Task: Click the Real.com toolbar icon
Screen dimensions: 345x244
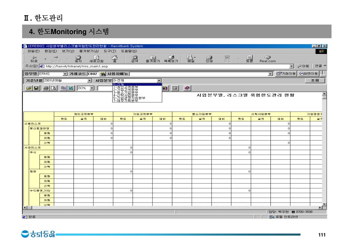Action: (x=267, y=59)
